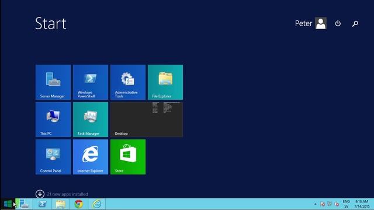Show hidden system tray icons
Image resolution: width=374 pixels, height=210 pixels.
(x=316, y=204)
